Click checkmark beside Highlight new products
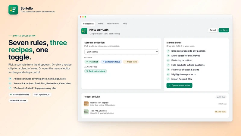 (x=168, y=74)
